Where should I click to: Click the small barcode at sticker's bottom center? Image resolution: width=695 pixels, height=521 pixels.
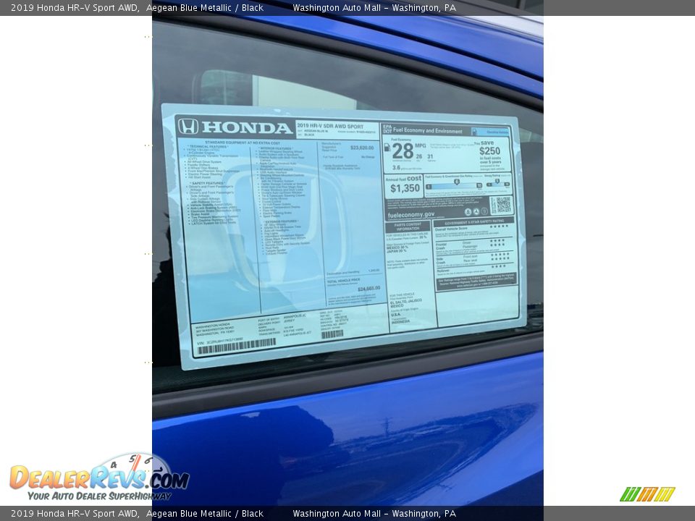coord(332,334)
